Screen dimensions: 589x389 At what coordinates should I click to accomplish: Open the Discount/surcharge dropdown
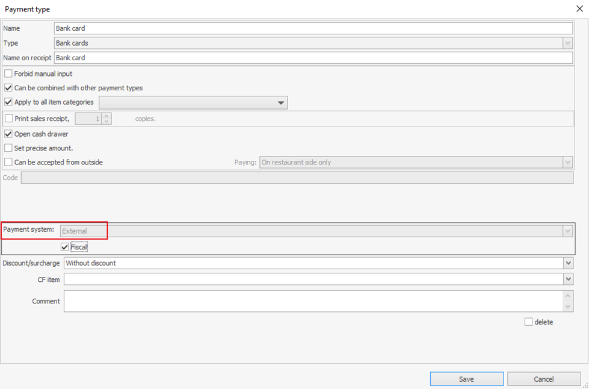pos(568,263)
